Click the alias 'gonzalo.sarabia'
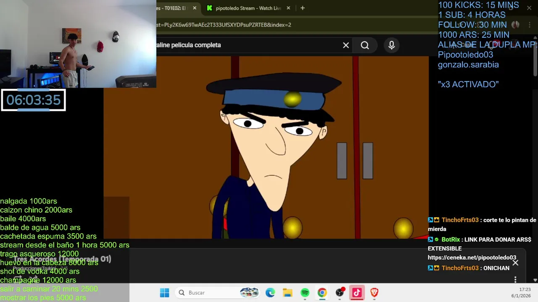Screen dimensions: 538x302 point(468,65)
